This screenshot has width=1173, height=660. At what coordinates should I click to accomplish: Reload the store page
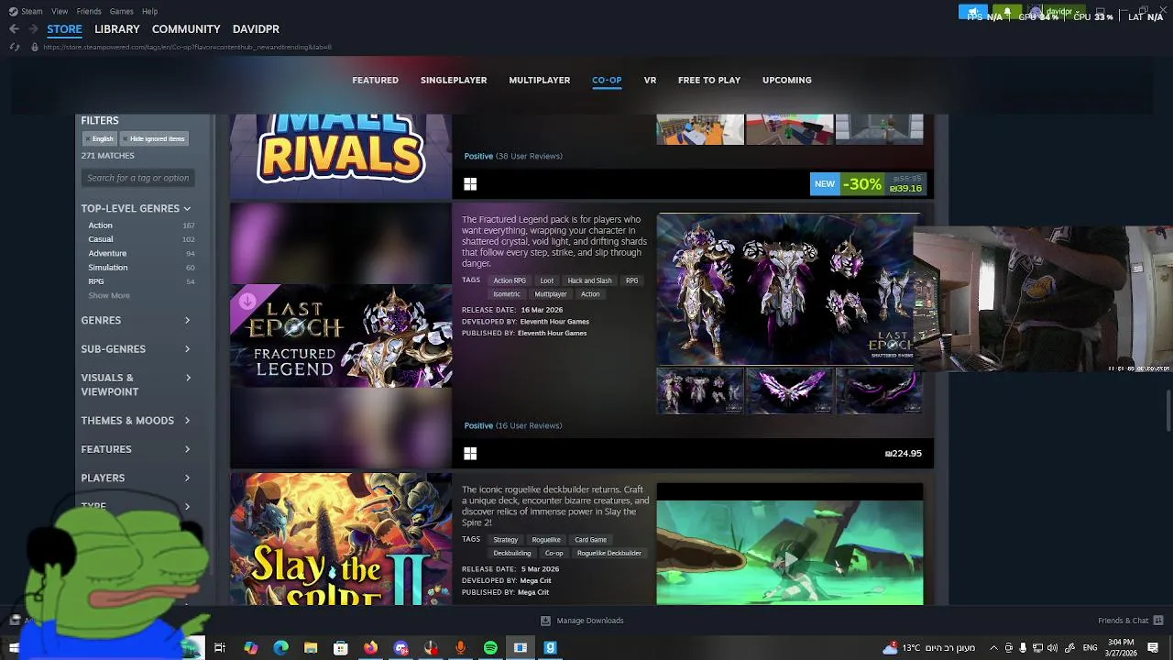(x=14, y=47)
